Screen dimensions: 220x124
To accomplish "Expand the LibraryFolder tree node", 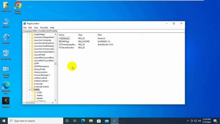I will click(30, 69).
